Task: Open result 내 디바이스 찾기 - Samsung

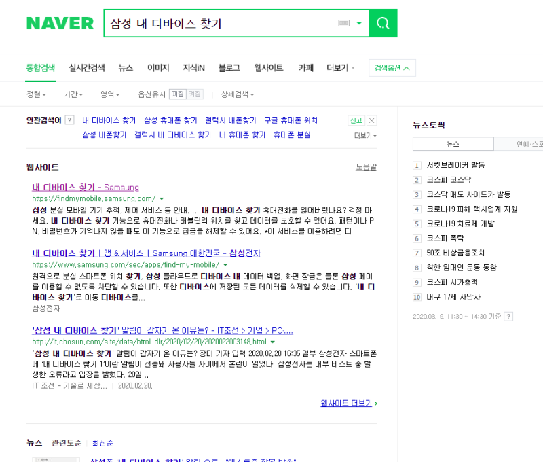Action: (x=86, y=188)
